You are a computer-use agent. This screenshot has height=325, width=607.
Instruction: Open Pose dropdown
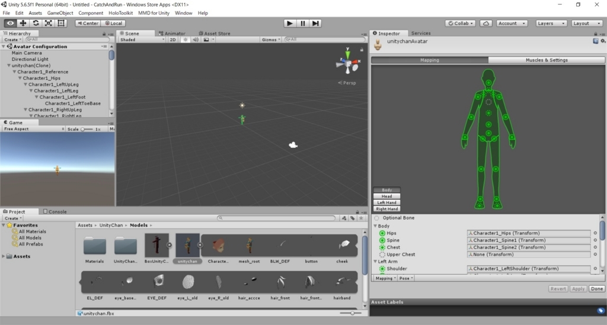pyautogui.click(x=405, y=278)
